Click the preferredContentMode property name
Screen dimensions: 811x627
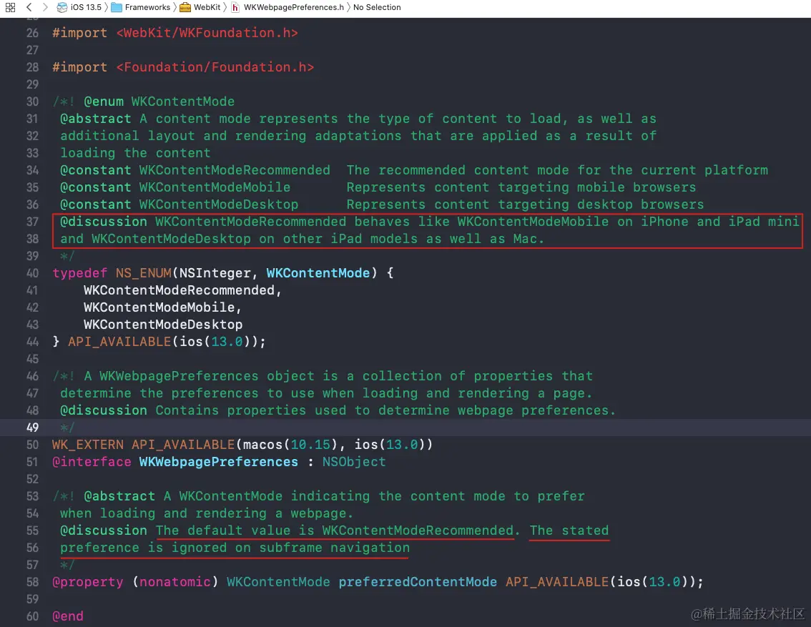pyautogui.click(x=418, y=582)
